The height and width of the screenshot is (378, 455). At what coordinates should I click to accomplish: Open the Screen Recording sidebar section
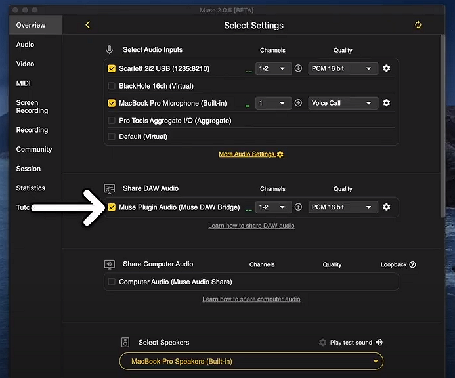(x=32, y=106)
